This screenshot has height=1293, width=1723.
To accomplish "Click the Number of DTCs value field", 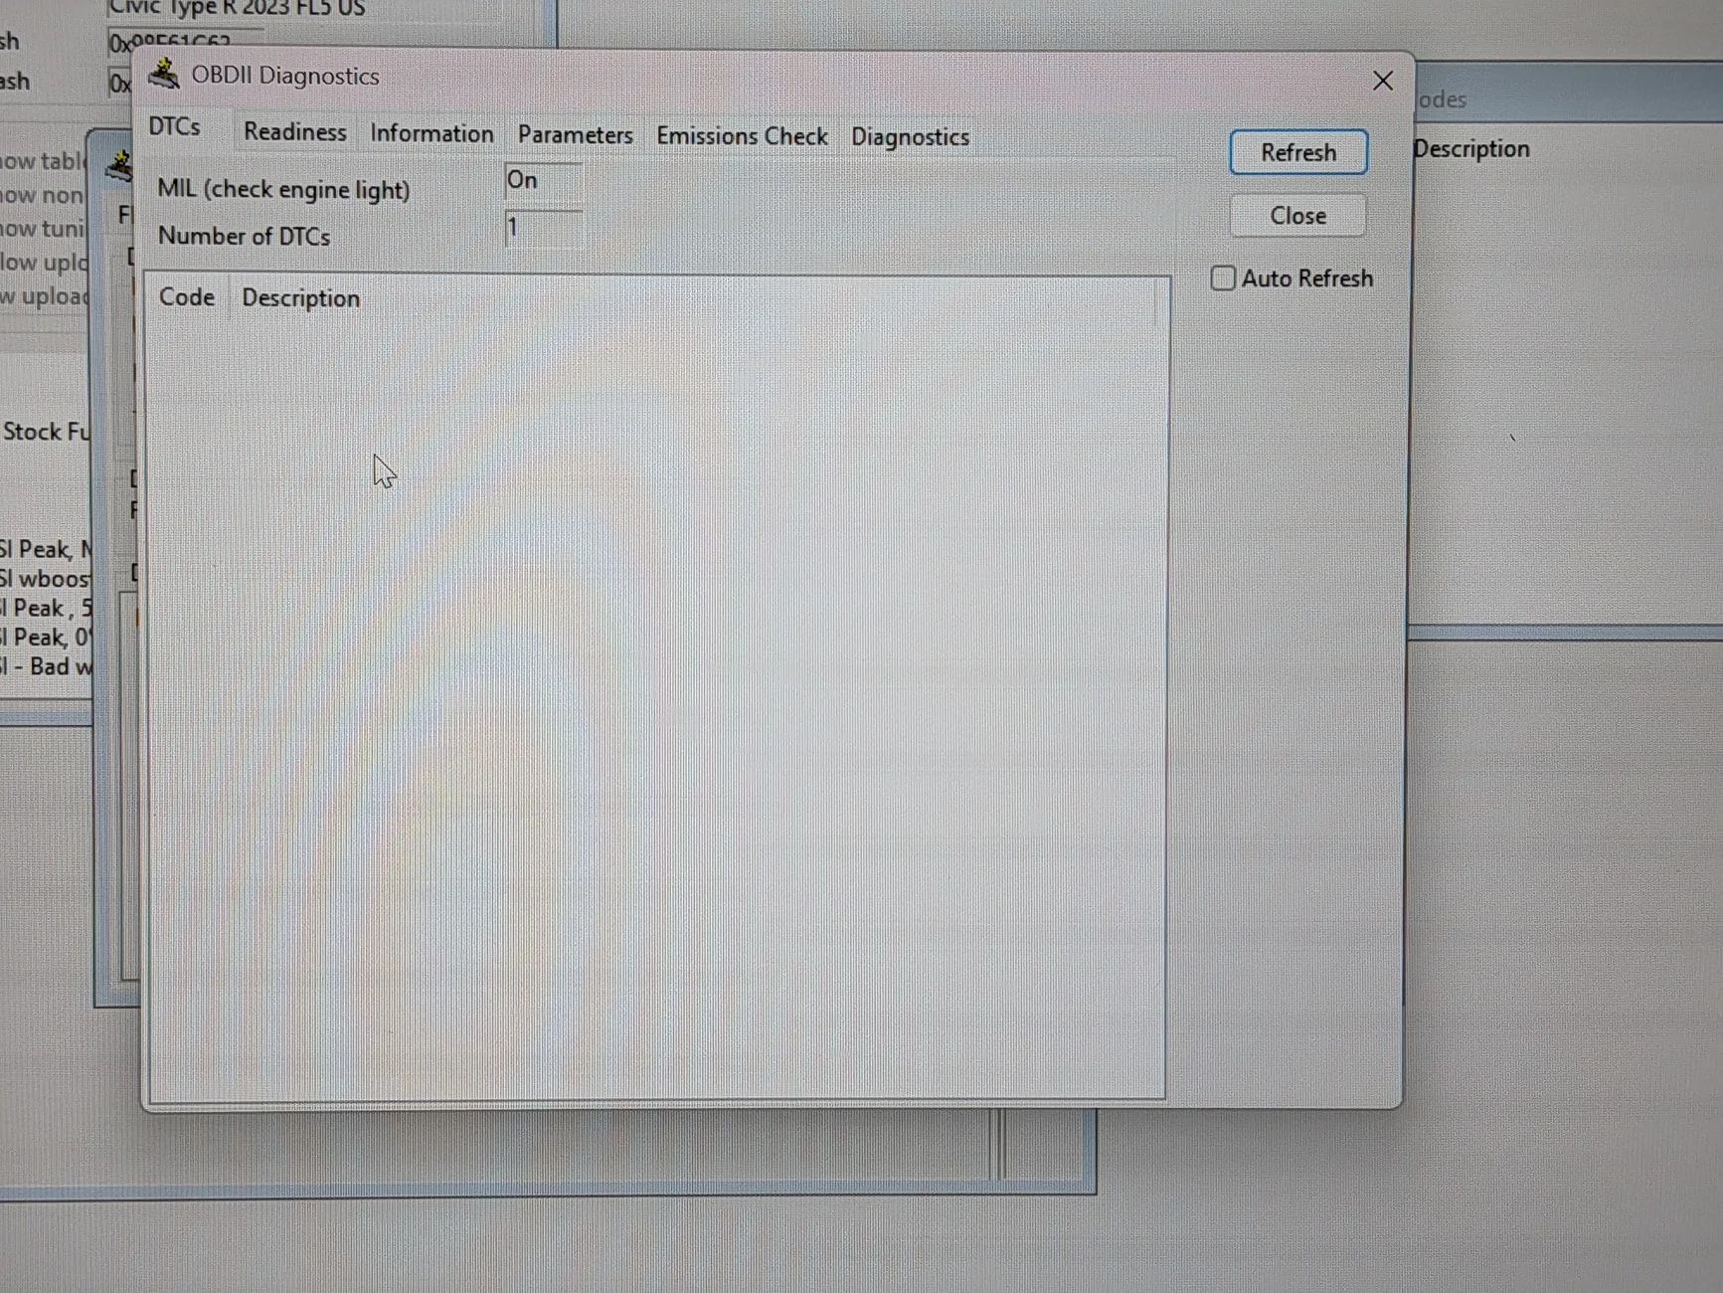I will click(542, 227).
